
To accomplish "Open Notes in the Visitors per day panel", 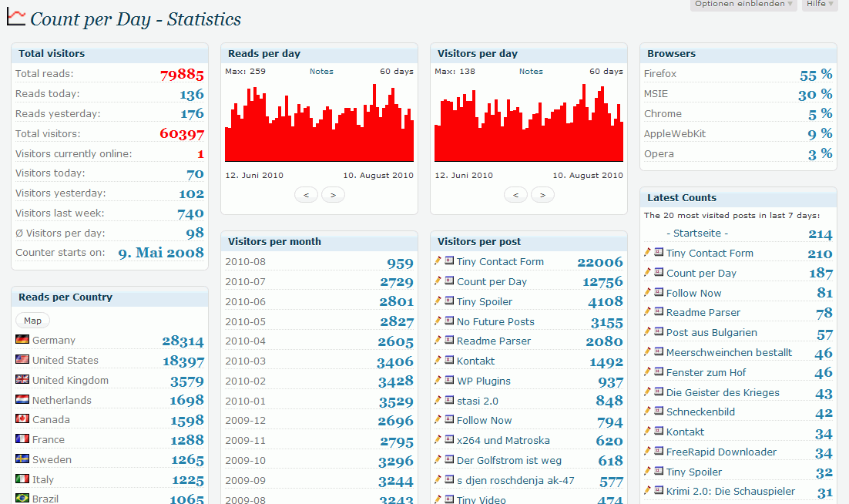I will [531, 72].
